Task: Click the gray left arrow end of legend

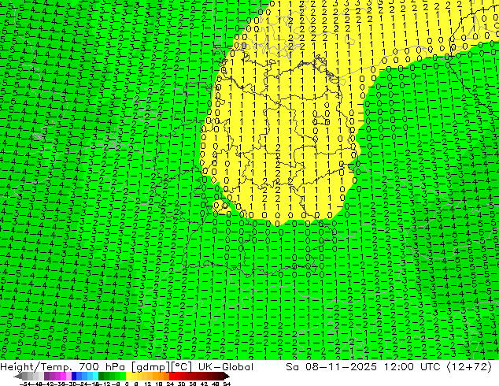Action: 17,377
